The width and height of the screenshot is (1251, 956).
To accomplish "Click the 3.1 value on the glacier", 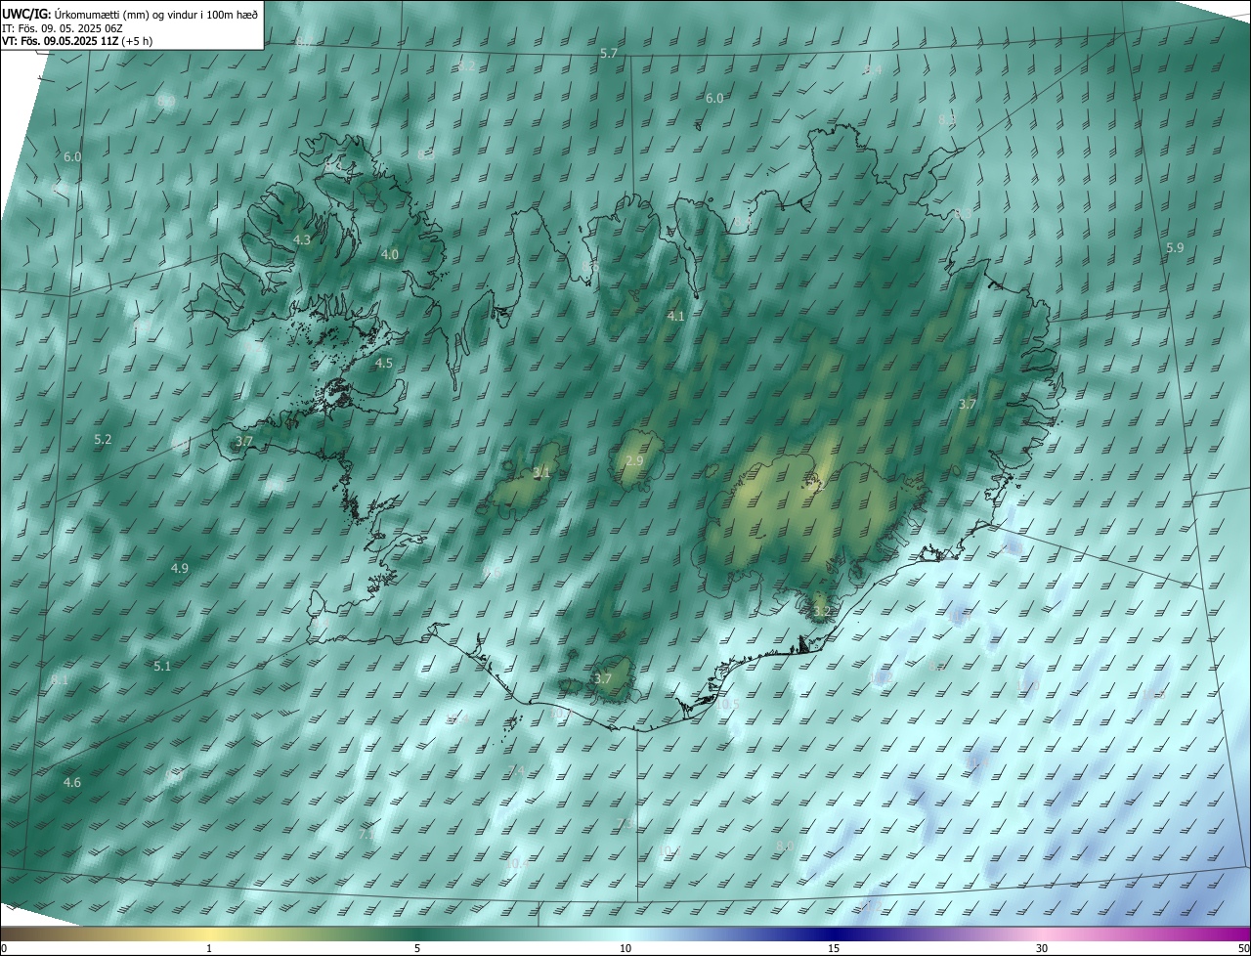I will (x=541, y=472).
